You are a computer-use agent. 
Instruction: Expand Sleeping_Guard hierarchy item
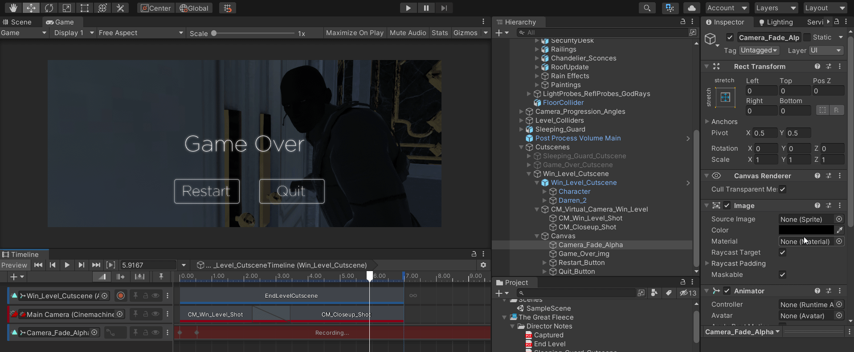point(521,129)
